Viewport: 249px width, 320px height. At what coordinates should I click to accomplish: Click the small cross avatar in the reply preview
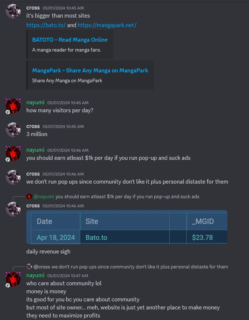click(29, 267)
